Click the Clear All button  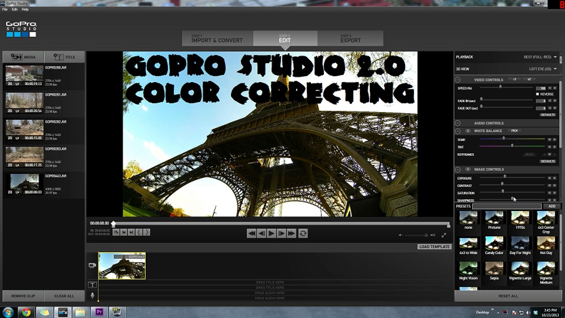[64, 296]
